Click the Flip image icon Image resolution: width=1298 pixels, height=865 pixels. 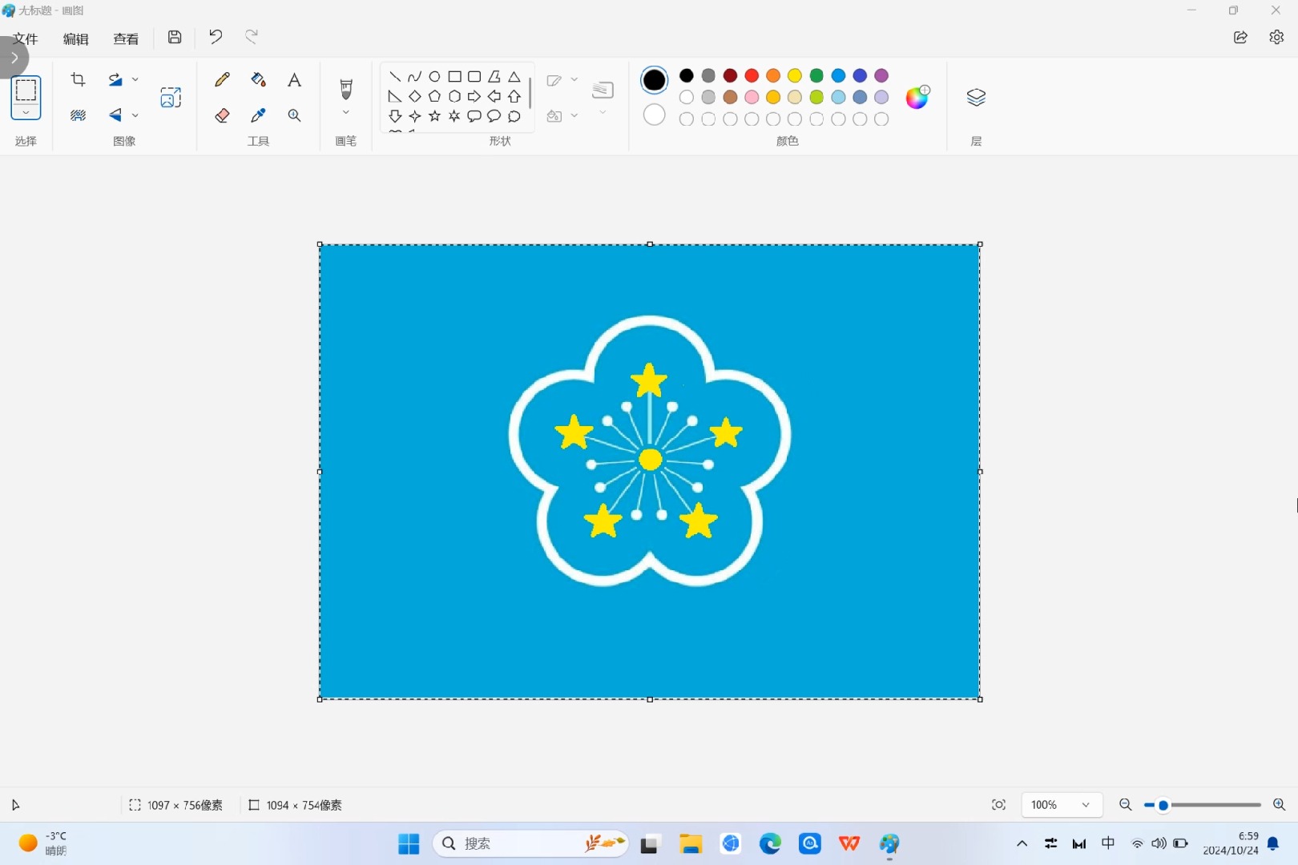pos(115,115)
